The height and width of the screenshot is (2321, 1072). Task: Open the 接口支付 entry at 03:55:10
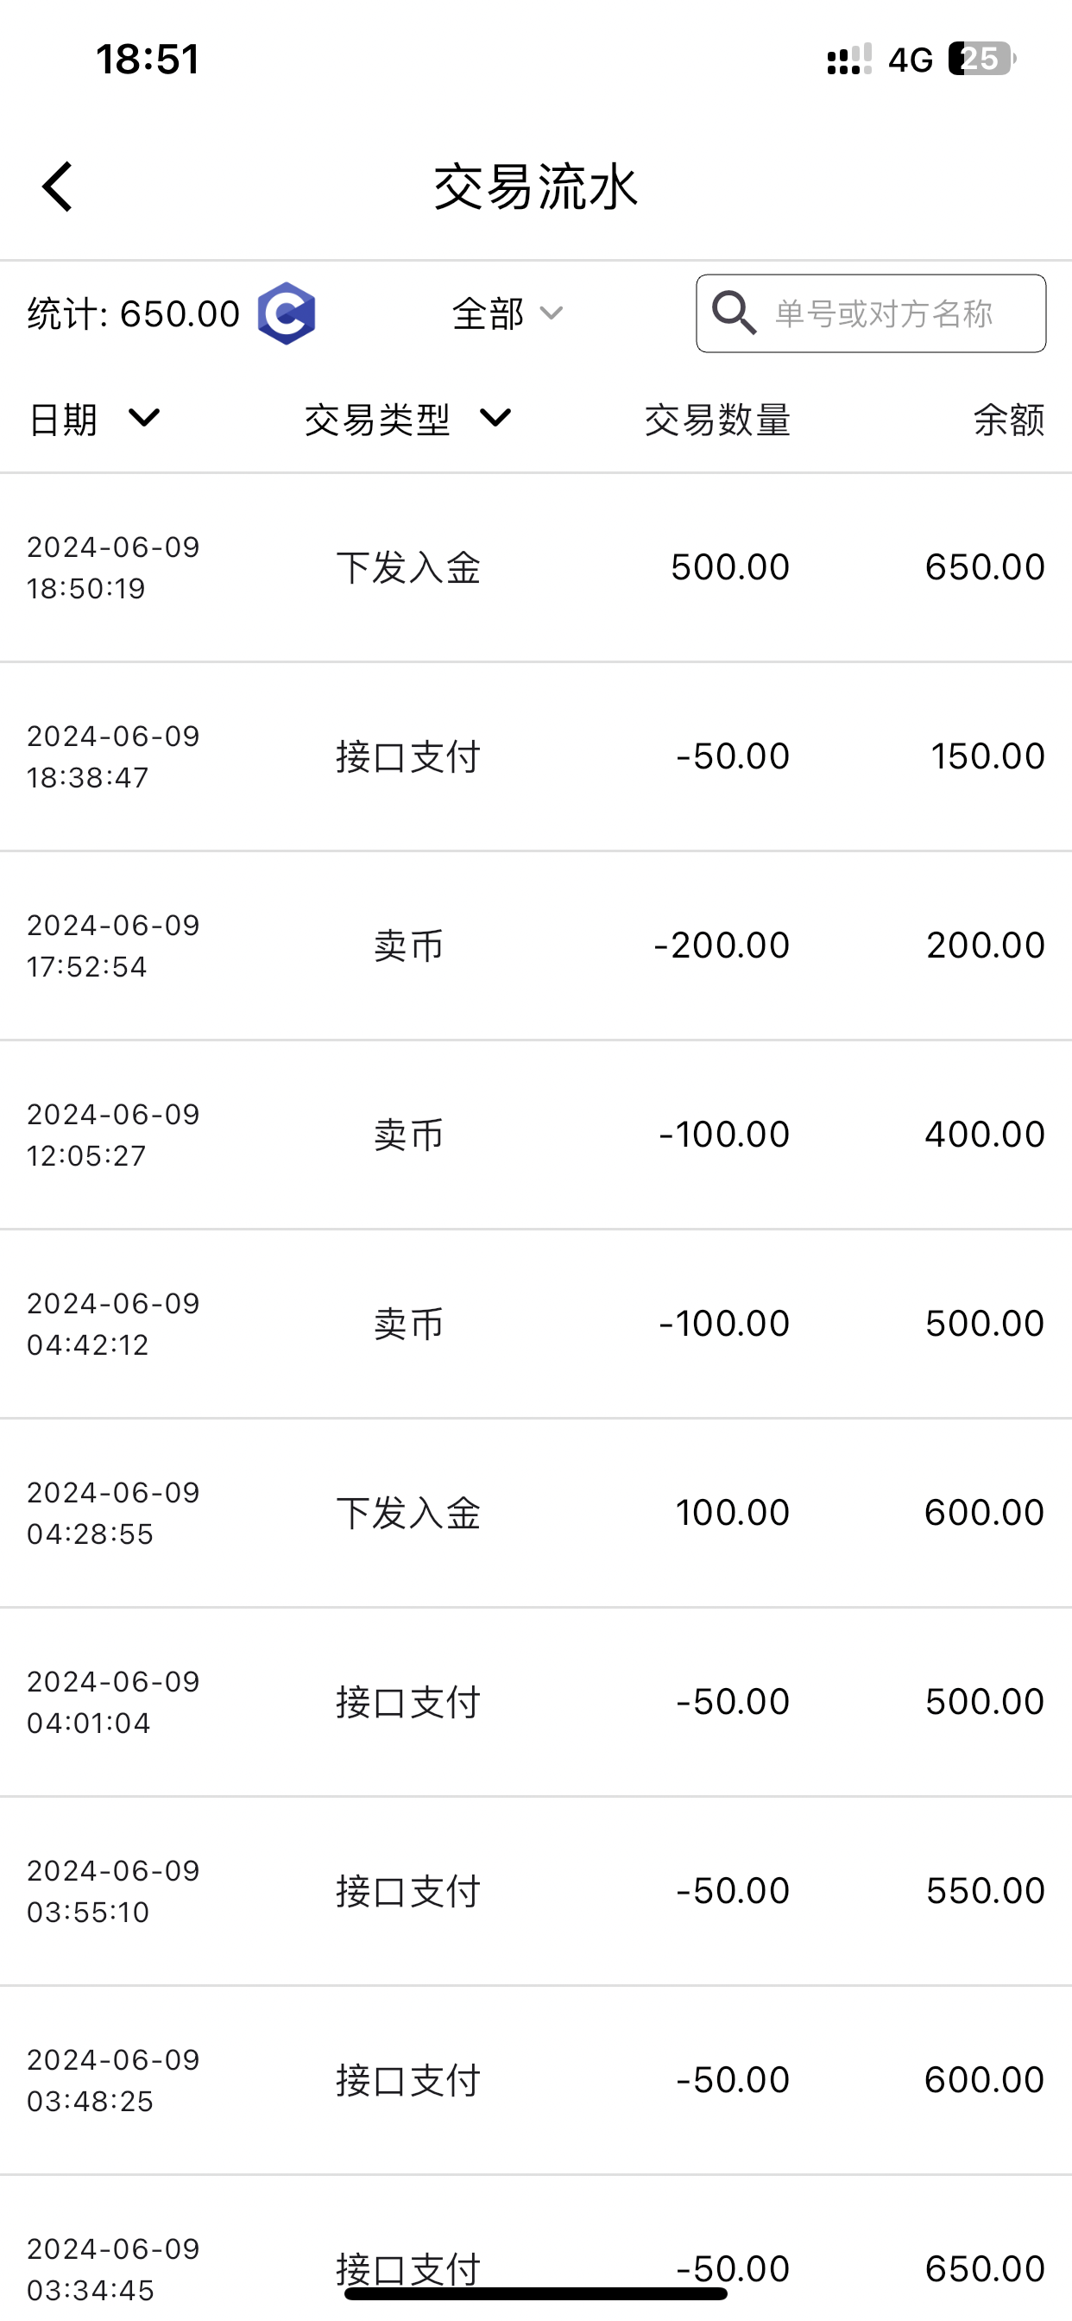536,1892
